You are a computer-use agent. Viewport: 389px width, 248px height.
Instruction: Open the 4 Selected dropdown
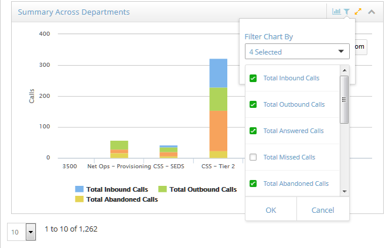coord(297,52)
